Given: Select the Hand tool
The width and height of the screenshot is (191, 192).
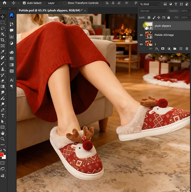Looking at the screenshot, I should 2,133.
